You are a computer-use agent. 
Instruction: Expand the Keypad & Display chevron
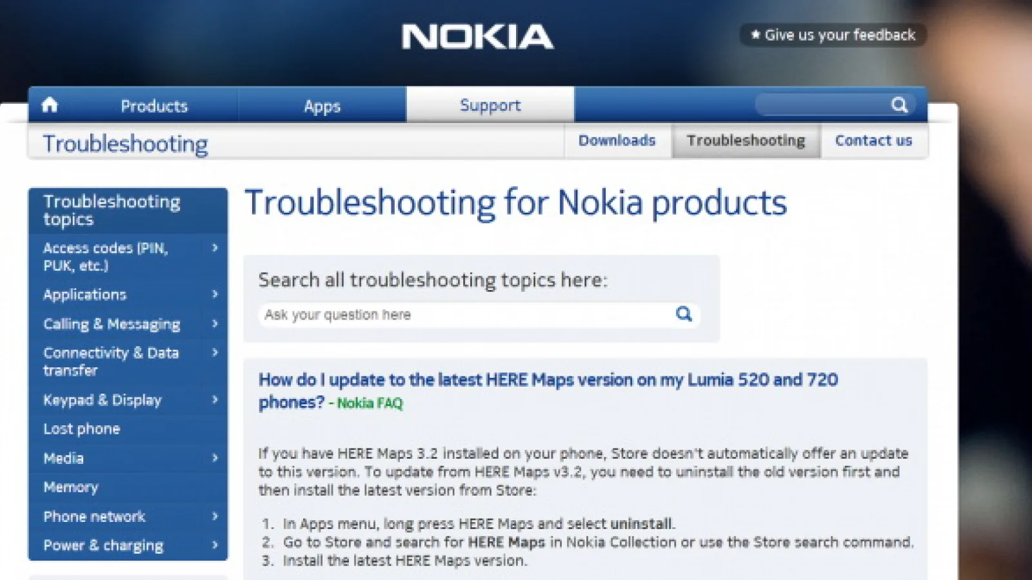tap(215, 400)
